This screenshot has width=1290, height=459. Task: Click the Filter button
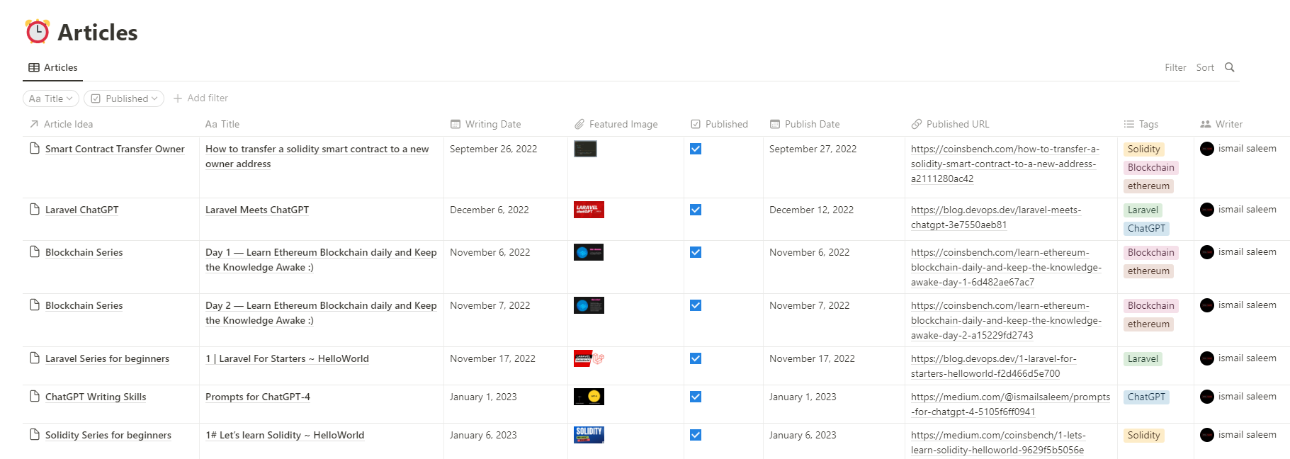[1175, 67]
